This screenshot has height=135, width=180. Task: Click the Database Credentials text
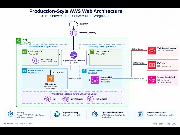pyautogui.click(x=165, y=51)
